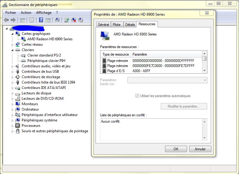Click the Contrôleurs de bus USB icon

[18, 72]
